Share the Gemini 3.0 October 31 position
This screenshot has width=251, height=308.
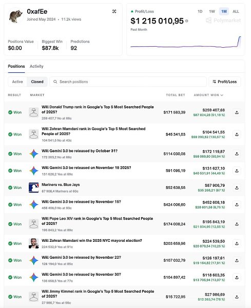pos(237,154)
